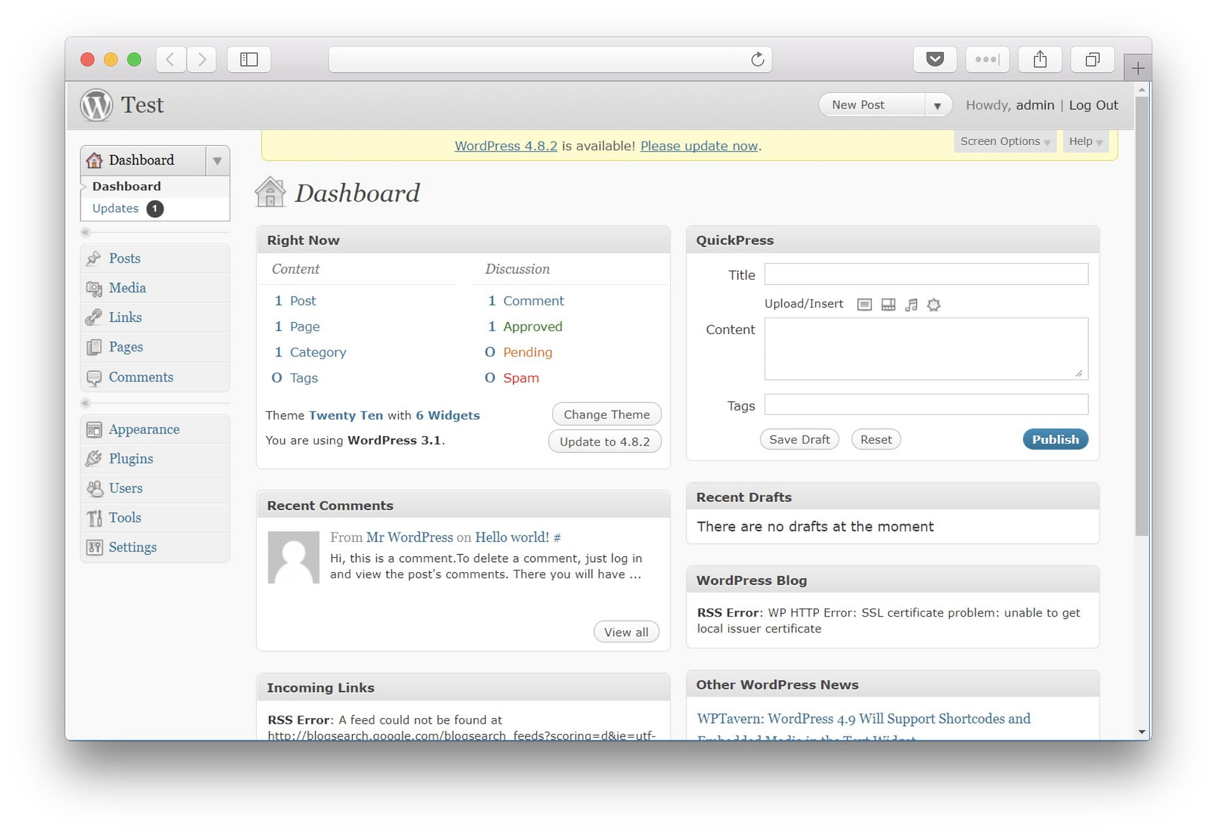Click the Change Theme button

click(x=607, y=414)
